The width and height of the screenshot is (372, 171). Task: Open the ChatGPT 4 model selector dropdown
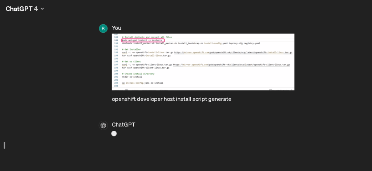tap(25, 9)
